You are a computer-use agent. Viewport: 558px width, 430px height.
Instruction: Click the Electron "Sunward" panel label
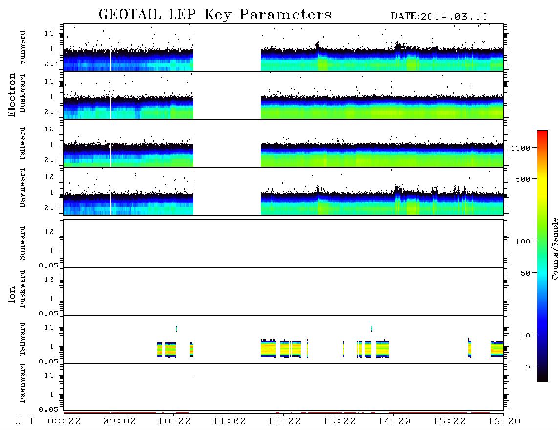pyautogui.click(x=22, y=48)
